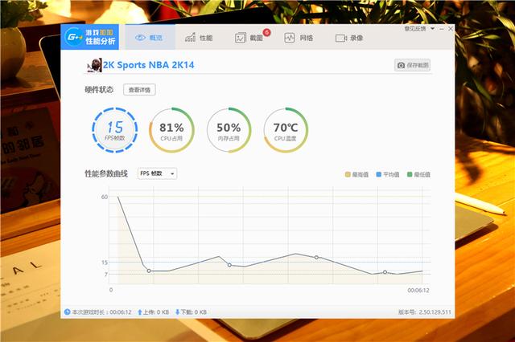
Task: Click the 15 average line label on the chart
Action: [105, 263]
